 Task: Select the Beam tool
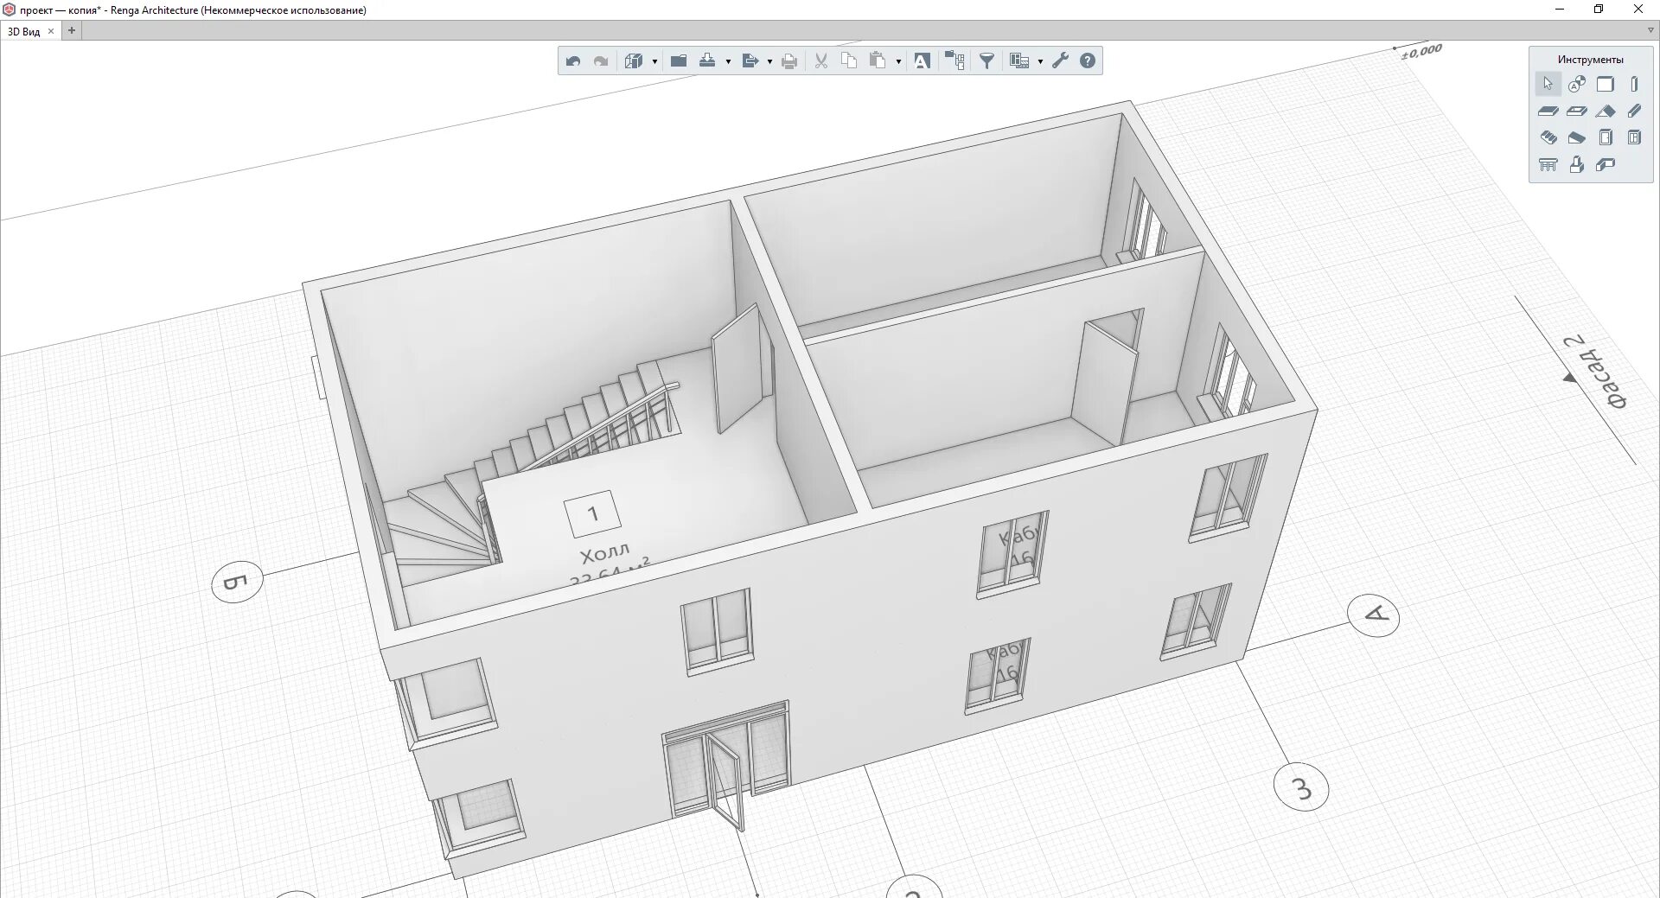pos(1634,111)
